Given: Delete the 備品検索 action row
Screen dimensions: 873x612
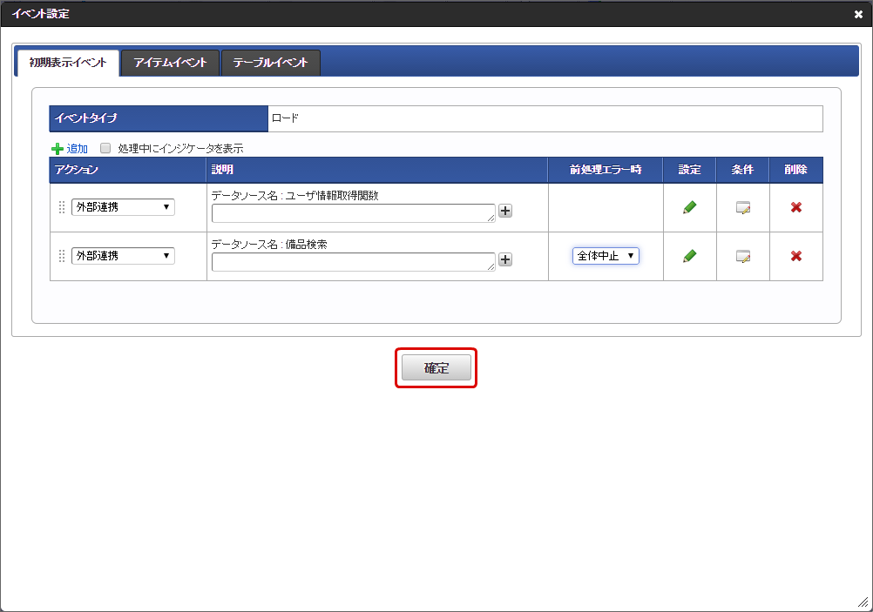Looking at the screenshot, I should pyautogui.click(x=795, y=256).
